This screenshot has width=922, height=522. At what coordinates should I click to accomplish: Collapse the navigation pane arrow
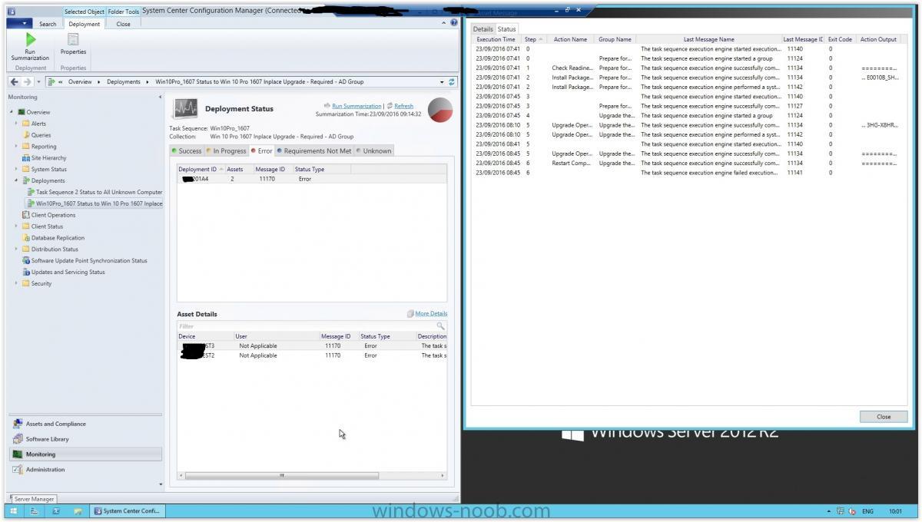[x=160, y=97]
